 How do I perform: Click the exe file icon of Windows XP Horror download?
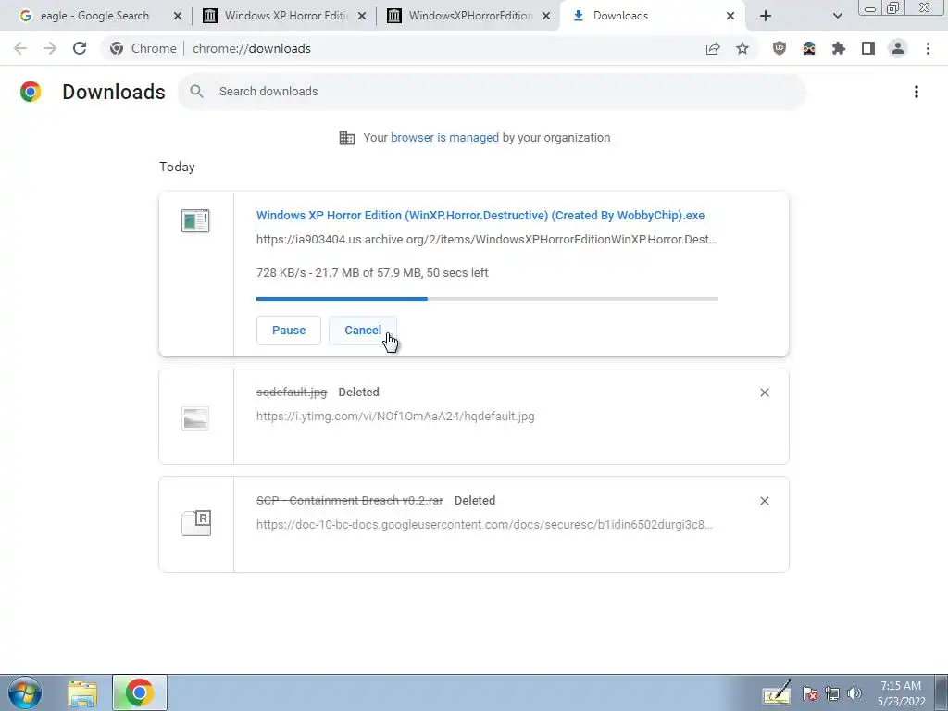point(195,220)
